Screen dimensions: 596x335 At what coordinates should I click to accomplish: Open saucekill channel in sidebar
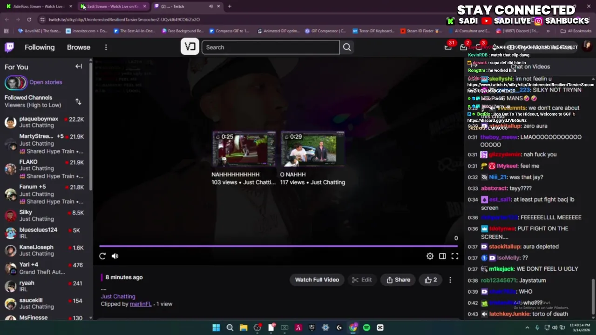[45, 303]
